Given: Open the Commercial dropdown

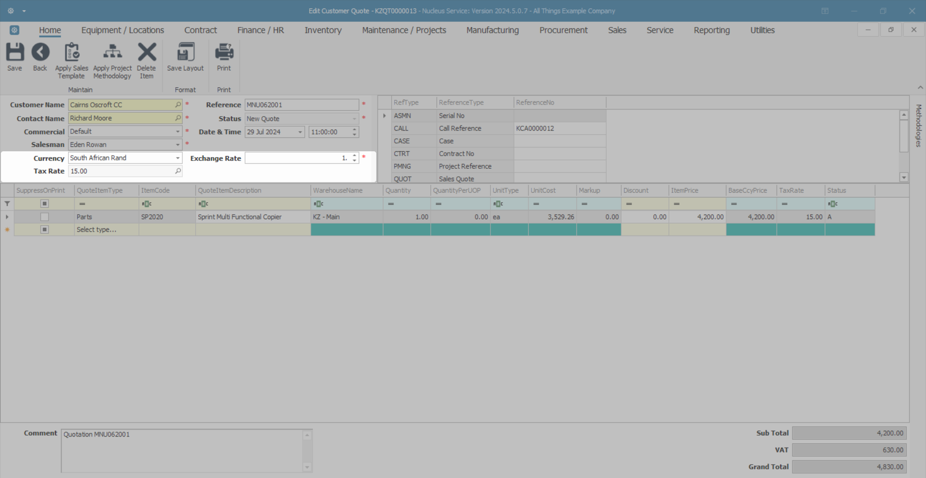Looking at the screenshot, I should (x=177, y=132).
